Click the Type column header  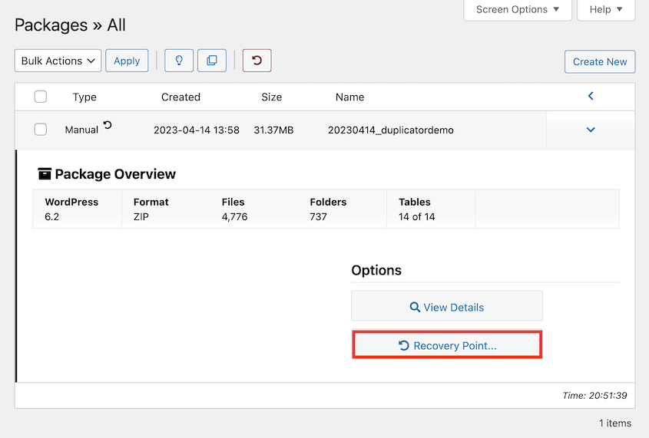[x=84, y=97]
